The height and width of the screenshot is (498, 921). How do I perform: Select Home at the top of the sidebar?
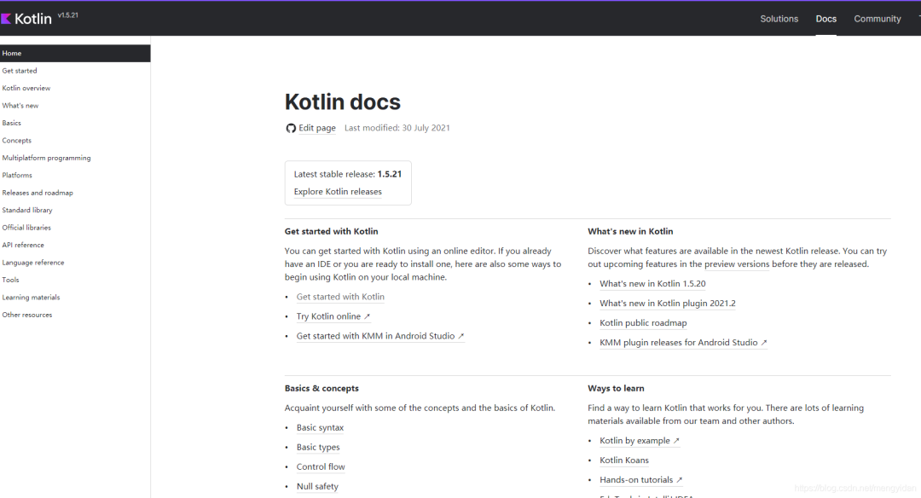(12, 53)
